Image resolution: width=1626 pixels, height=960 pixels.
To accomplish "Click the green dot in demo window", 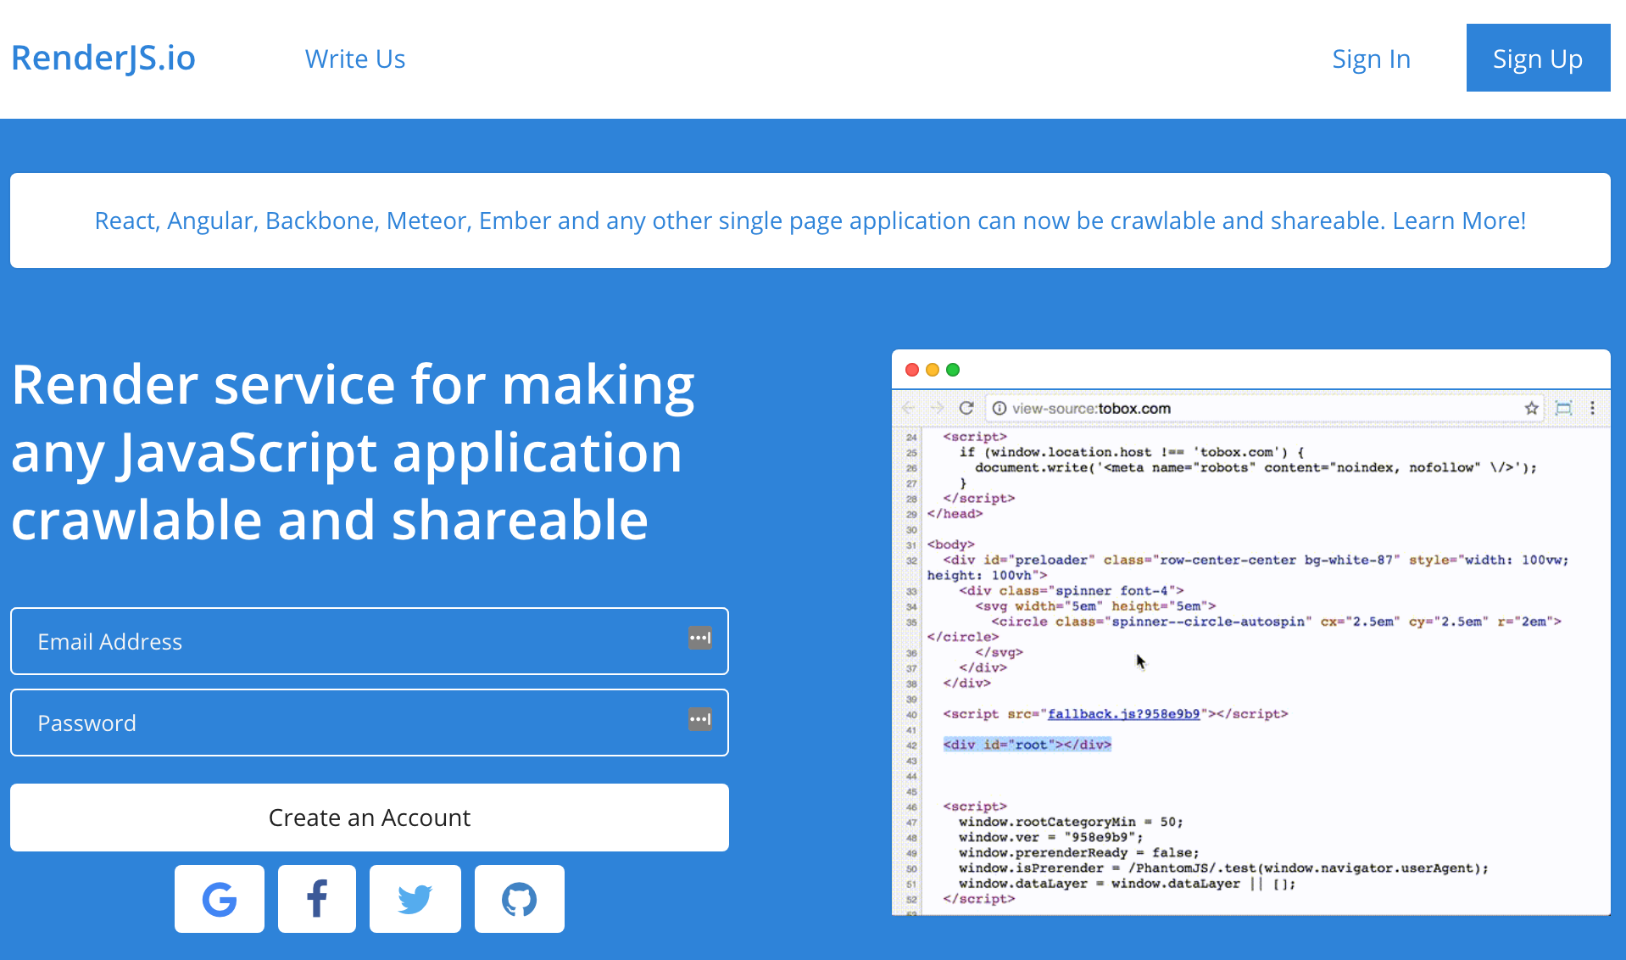I will [x=953, y=370].
